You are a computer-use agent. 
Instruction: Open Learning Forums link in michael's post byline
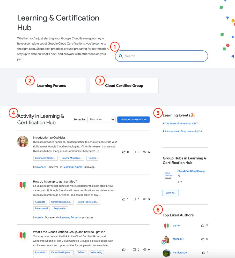pos(72,167)
